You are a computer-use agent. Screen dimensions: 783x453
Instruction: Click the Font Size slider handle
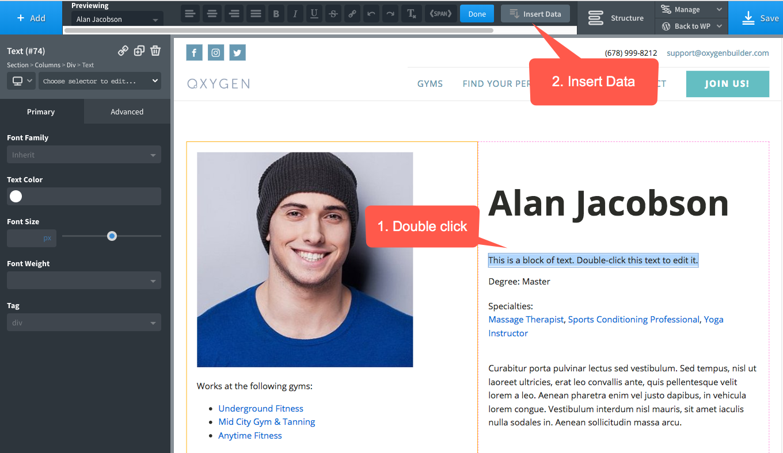tap(112, 236)
